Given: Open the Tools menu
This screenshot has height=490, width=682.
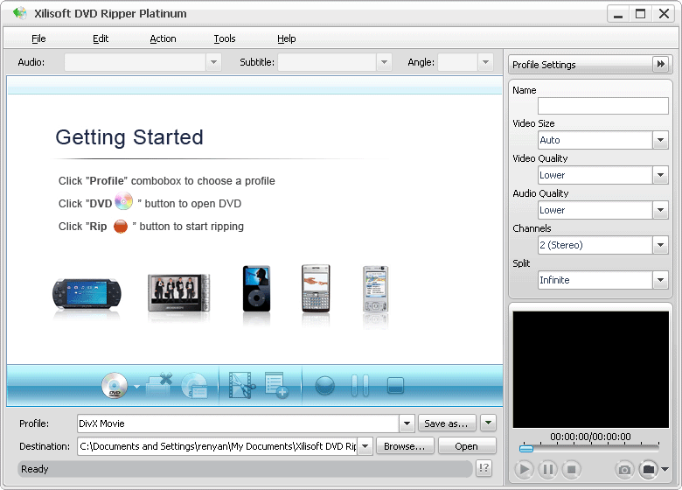Looking at the screenshot, I should [x=225, y=38].
